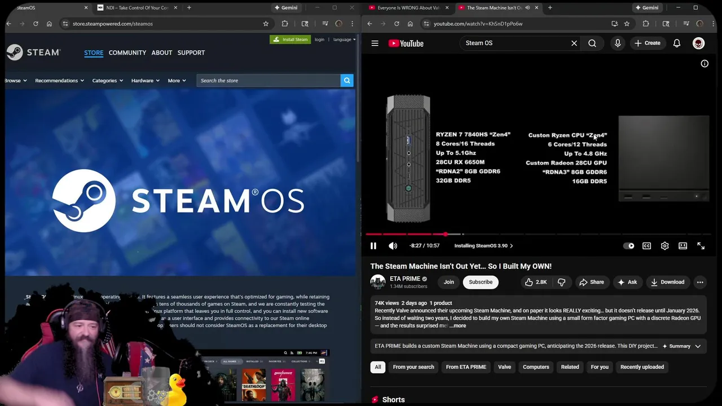This screenshot has height=406, width=722.
Task: Start voice search with microphone icon
Action: point(618,43)
